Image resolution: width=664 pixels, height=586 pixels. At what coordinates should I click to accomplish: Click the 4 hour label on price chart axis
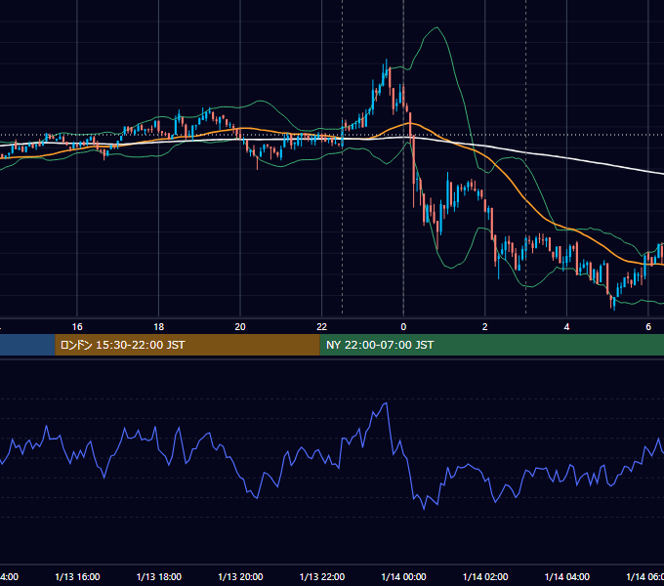coord(566,327)
